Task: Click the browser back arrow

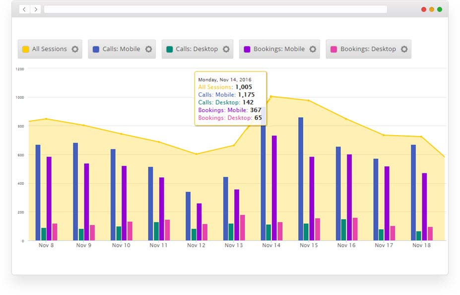Action: pos(24,9)
